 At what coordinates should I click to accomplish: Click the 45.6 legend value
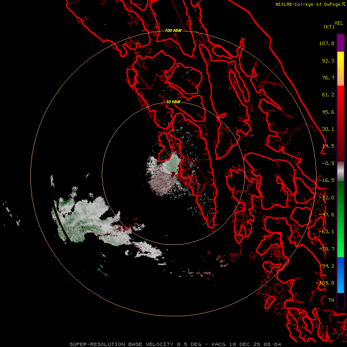coord(328,112)
